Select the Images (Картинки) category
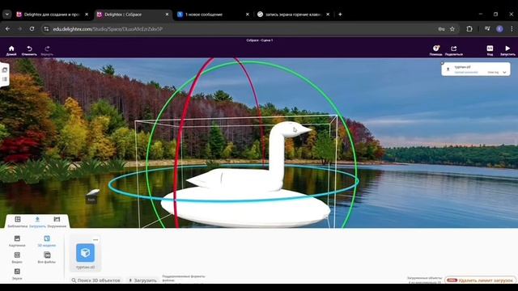 click(x=17, y=241)
